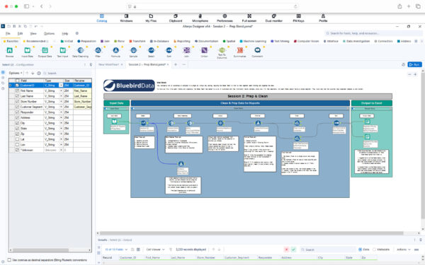Image resolution: width=425 pixels, height=265 pixels.
Task: Open the Cell Viewer dropdown
Action: click(x=155, y=249)
